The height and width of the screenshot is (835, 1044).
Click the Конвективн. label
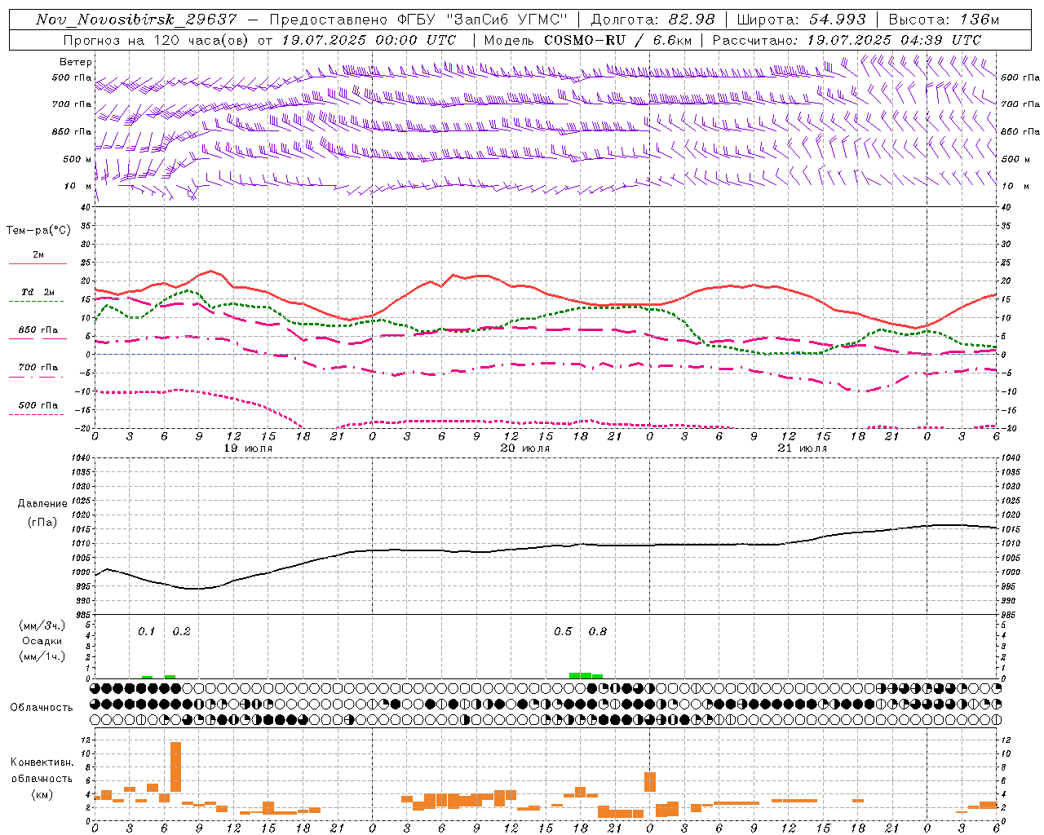[42, 762]
